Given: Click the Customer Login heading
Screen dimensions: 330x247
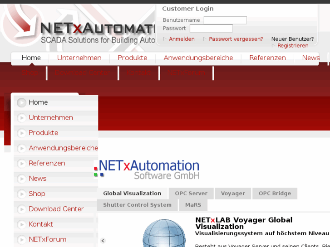Looking at the screenshot, I should [x=188, y=9].
